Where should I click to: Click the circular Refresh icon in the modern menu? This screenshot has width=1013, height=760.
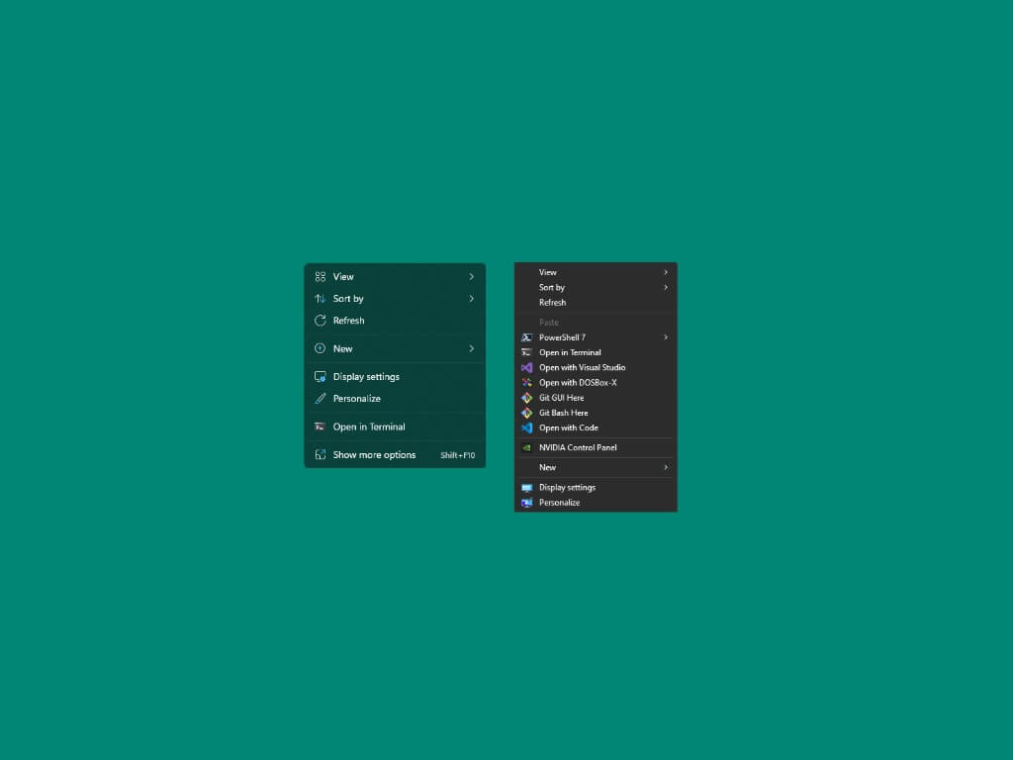tap(320, 321)
